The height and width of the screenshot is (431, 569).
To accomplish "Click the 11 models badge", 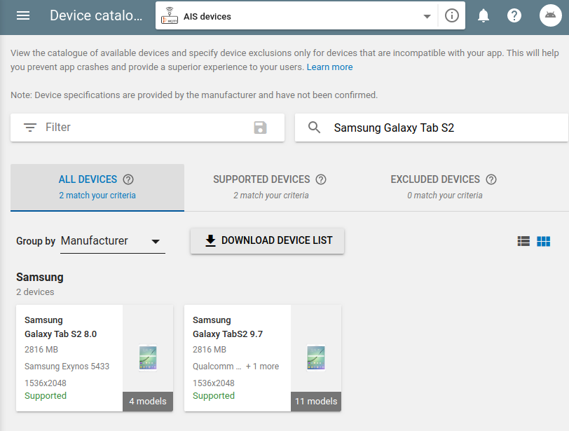I will [x=316, y=402].
